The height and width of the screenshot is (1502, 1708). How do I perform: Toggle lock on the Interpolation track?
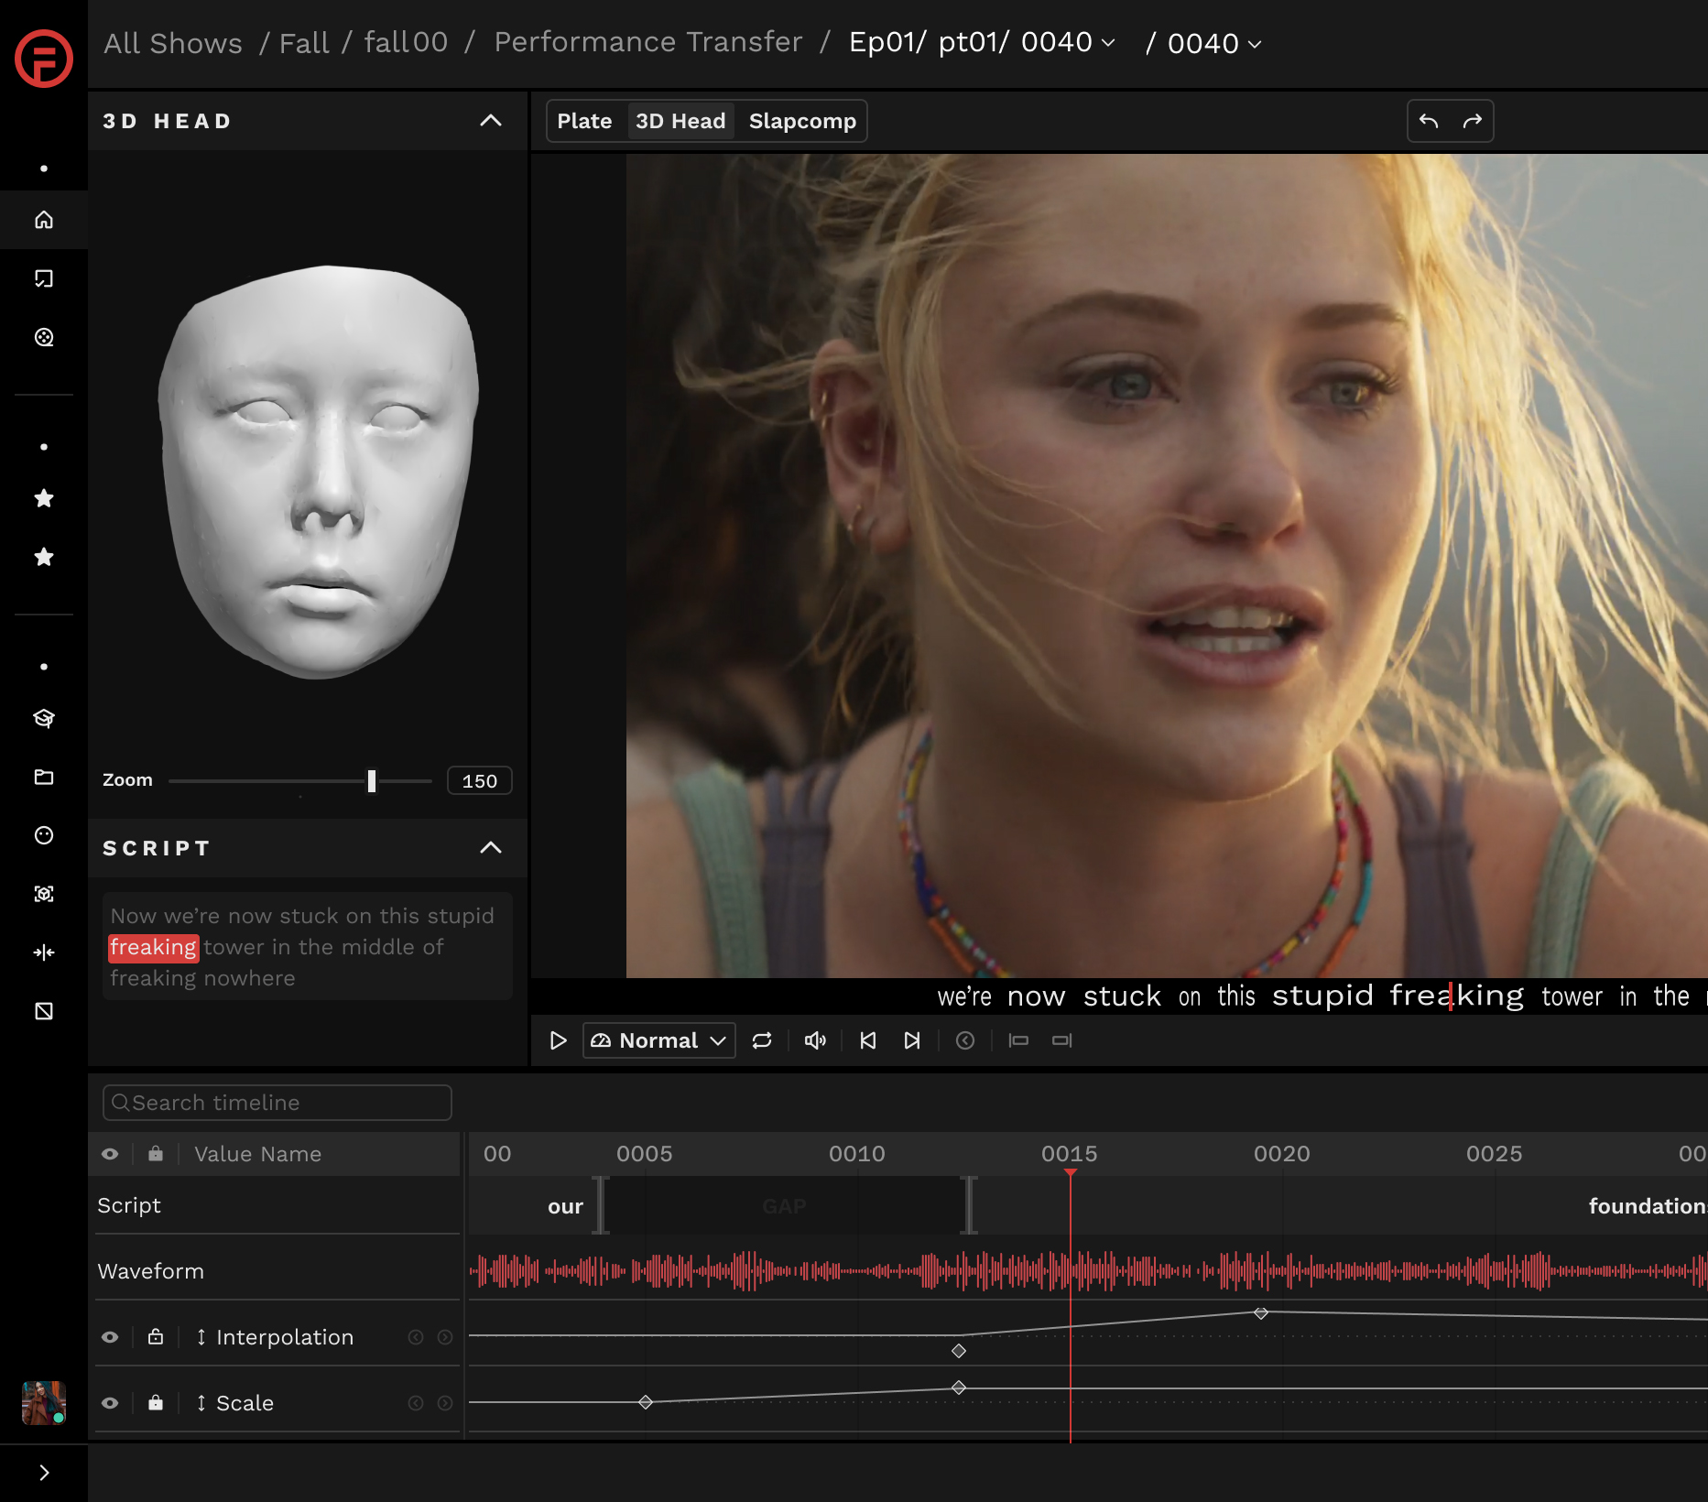pos(156,1337)
